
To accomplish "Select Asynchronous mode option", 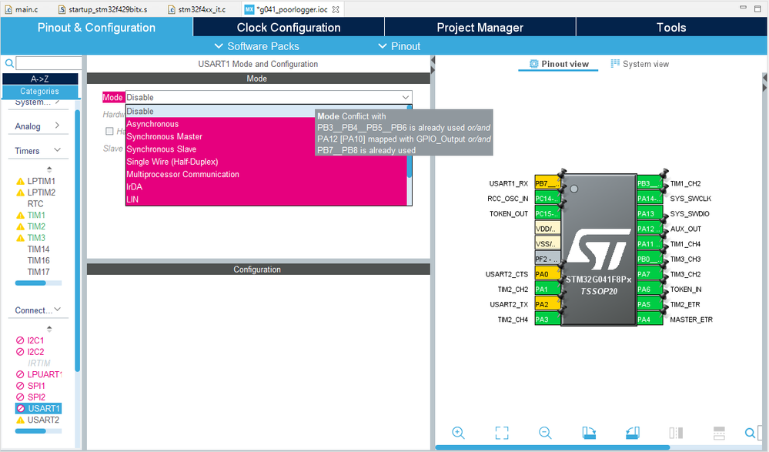I will coord(266,124).
